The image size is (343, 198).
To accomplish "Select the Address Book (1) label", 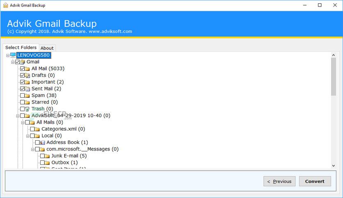I will [67, 142].
